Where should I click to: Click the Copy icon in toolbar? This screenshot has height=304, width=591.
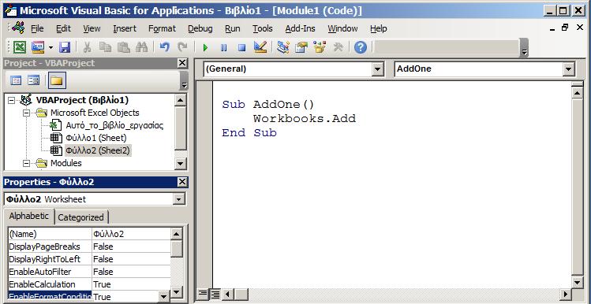105,47
